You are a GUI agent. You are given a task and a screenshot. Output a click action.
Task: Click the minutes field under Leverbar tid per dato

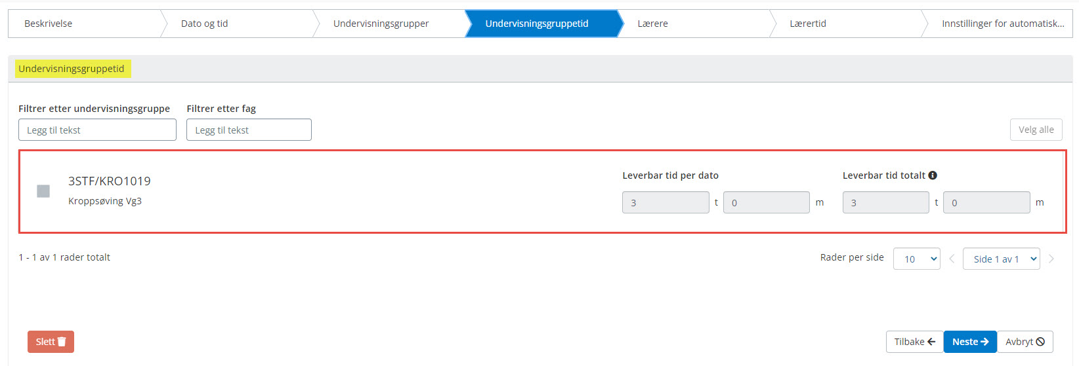767,202
